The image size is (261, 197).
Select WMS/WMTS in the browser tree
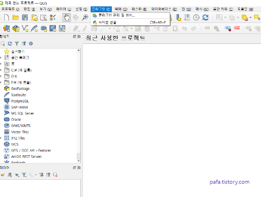tap(21, 125)
